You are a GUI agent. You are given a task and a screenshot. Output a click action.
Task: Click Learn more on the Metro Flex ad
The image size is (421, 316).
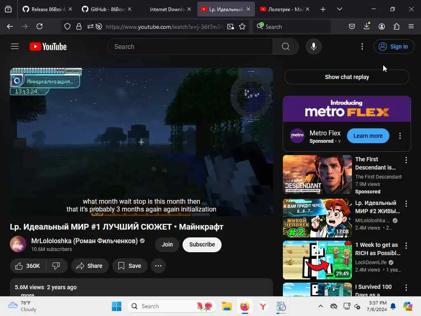pos(368,136)
